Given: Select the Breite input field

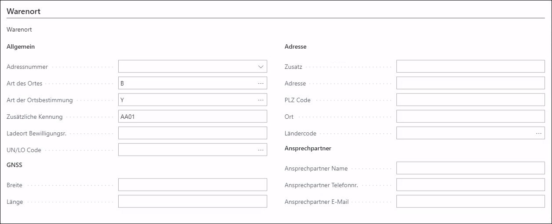Looking at the screenshot, I should point(192,185).
